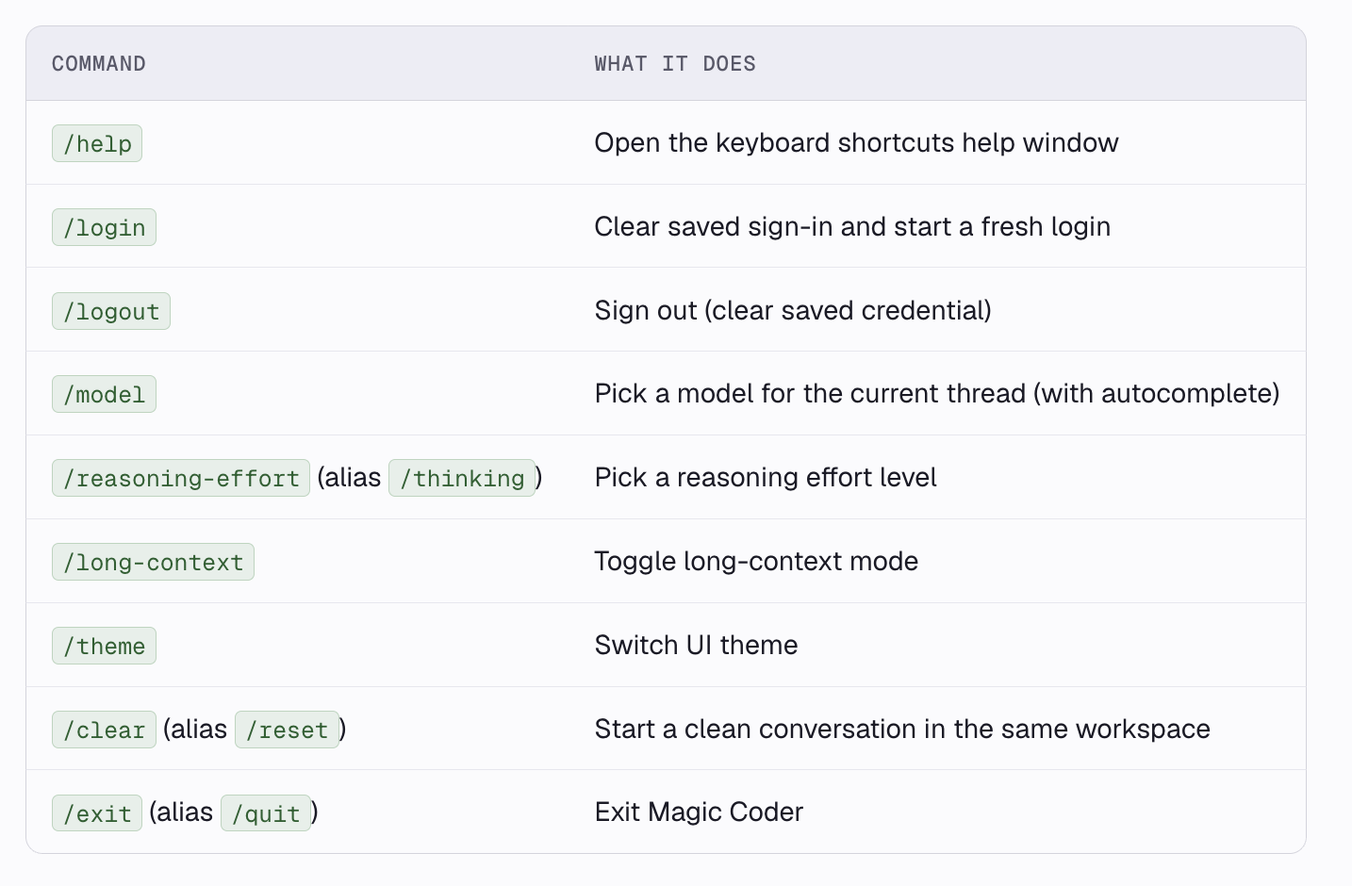Click the /exit command tag
This screenshot has width=1352, height=886.
click(x=97, y=812)
